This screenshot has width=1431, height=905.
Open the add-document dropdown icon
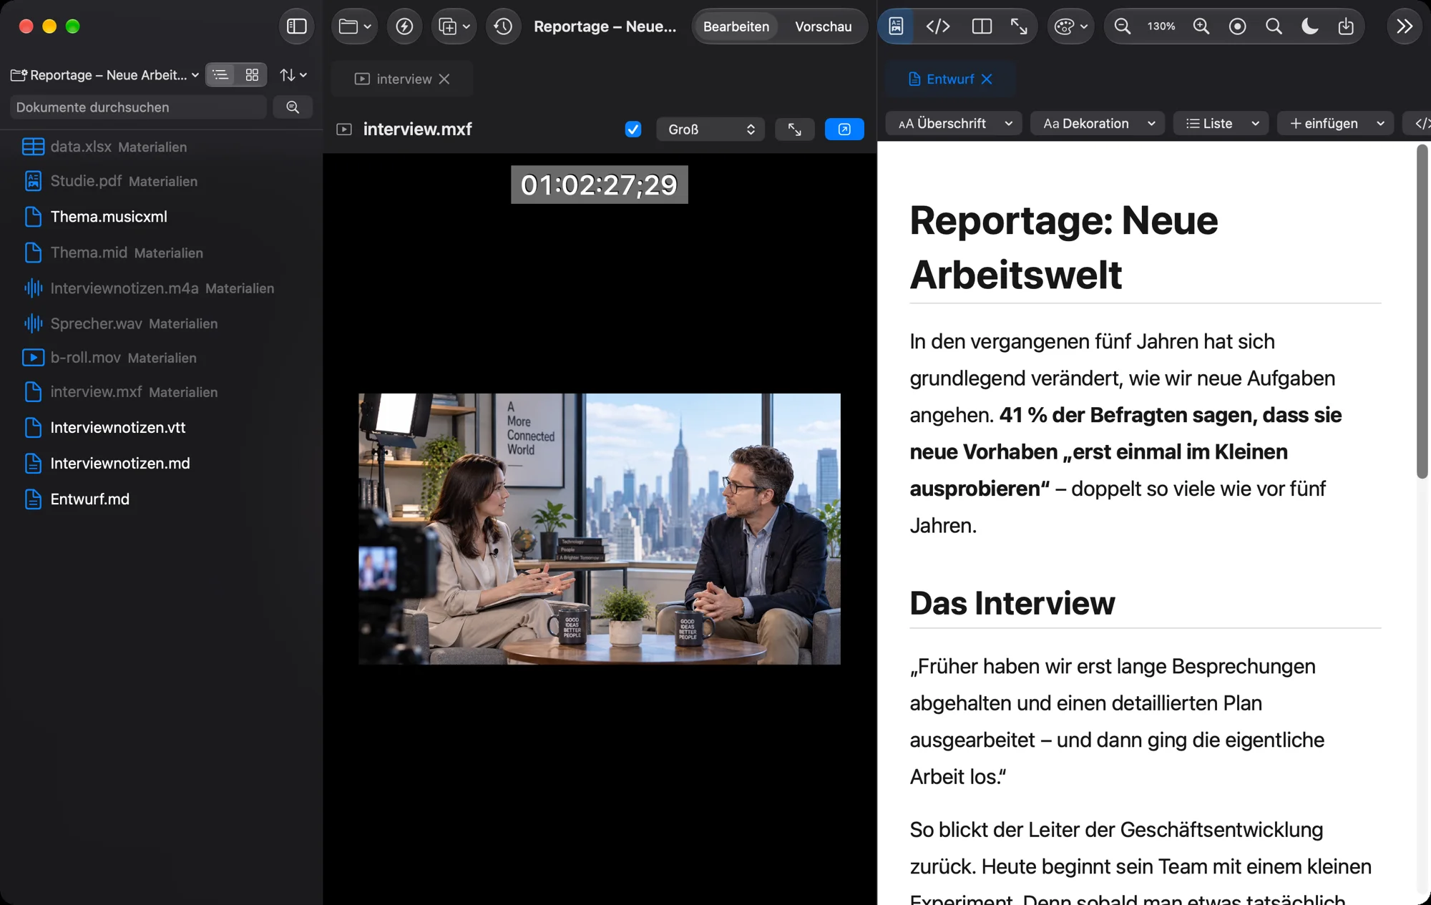454,26
